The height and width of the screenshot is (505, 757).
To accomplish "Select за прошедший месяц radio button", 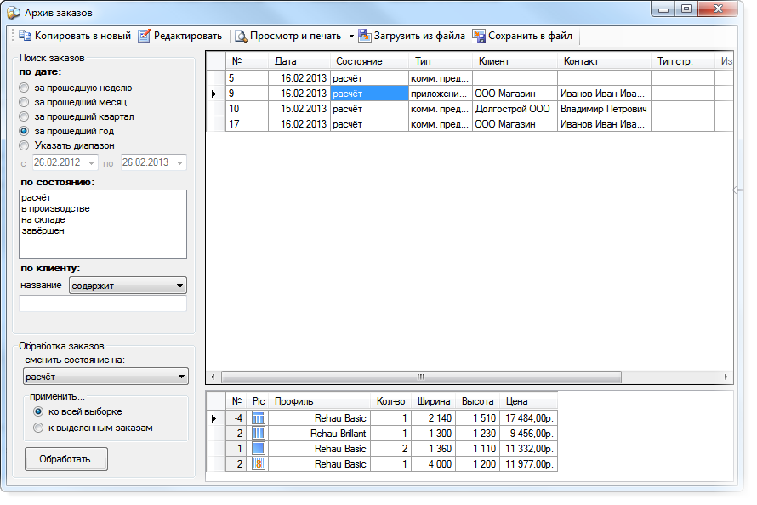I will [24, 102].
